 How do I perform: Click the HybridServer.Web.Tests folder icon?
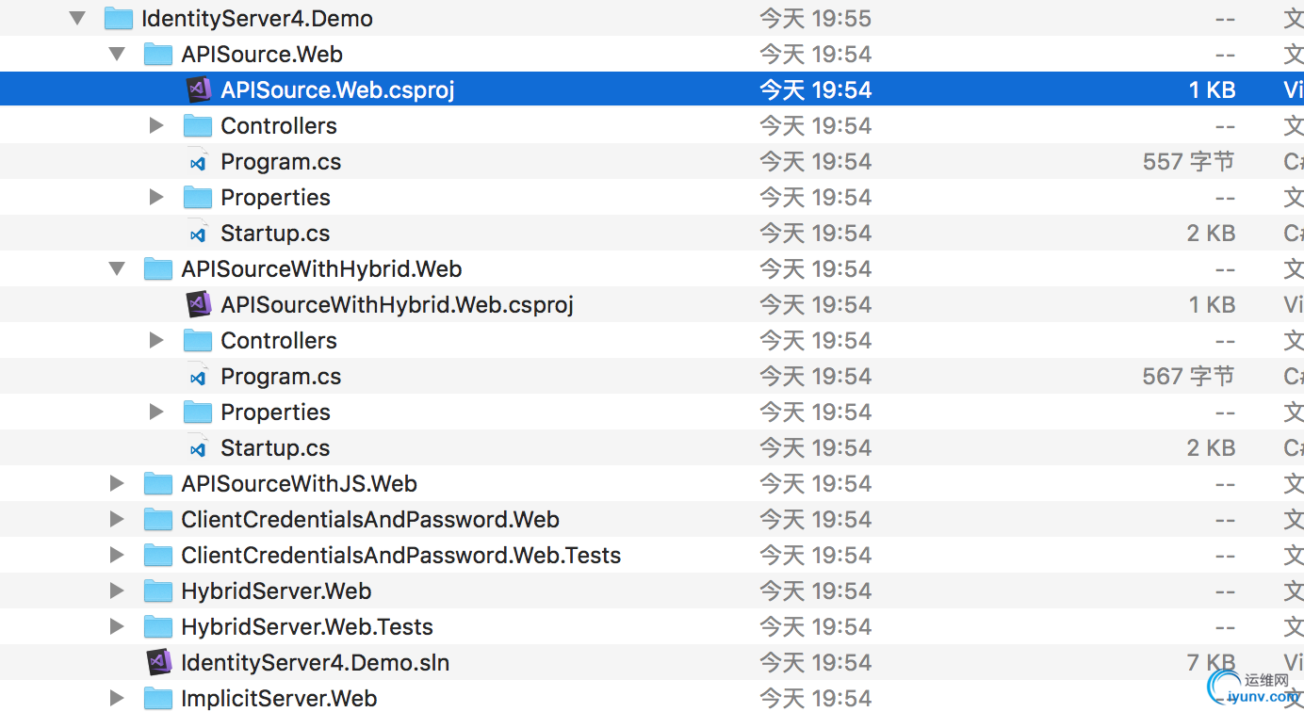157,626
